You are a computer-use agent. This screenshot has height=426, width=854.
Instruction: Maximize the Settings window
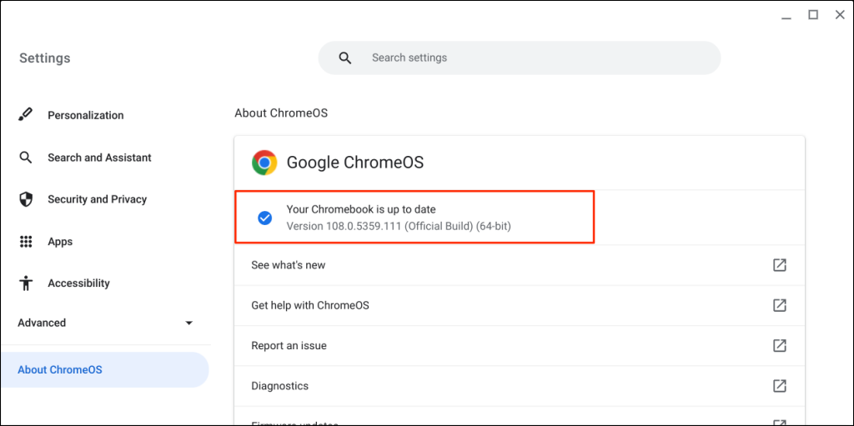813,14
